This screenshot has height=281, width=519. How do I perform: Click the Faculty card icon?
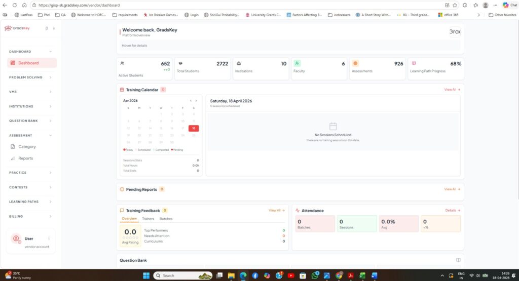click(297, 63)
